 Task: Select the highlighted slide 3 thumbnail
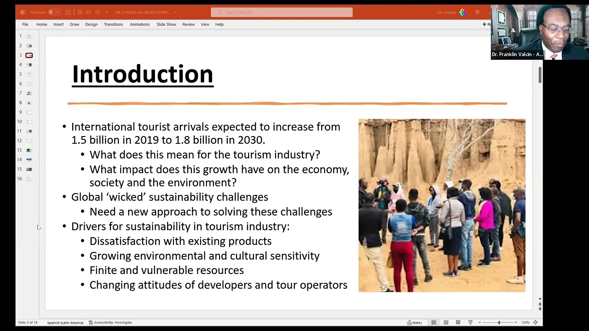(29, 55)
